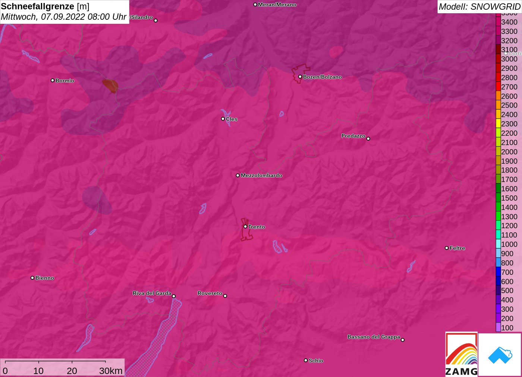Click the 20 mark on scale bar
Screen dimensions: 522x377
pos(72,371)
